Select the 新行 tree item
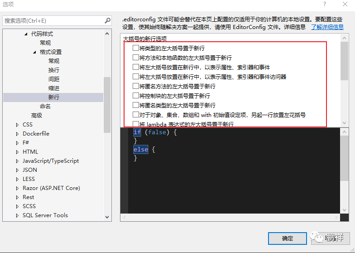 pos(53,97)
